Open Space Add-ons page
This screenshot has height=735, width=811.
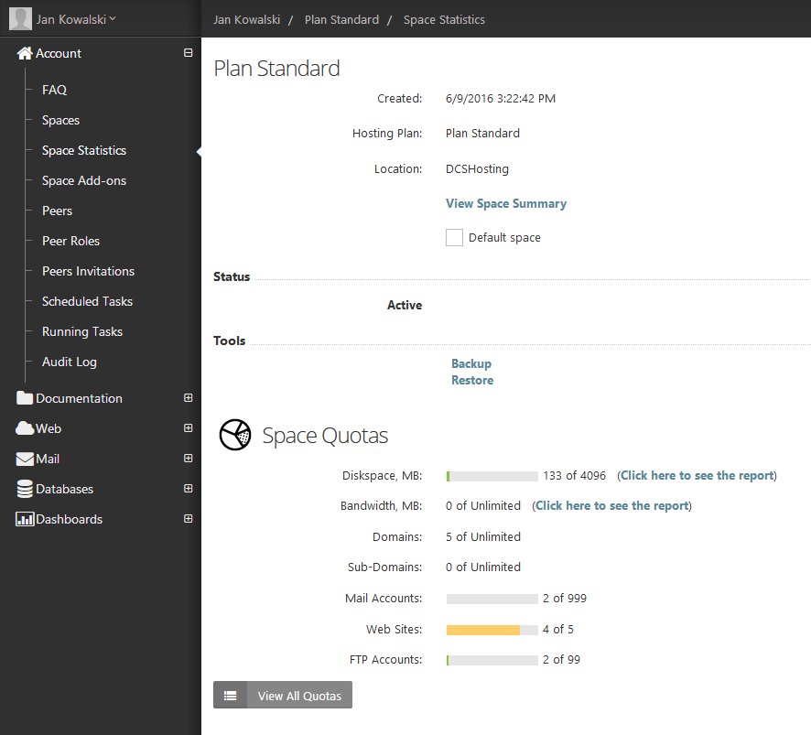coord(84,180)
